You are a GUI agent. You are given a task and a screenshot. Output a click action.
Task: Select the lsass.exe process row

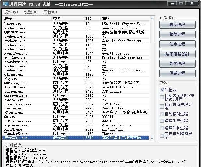click(76, 24)
